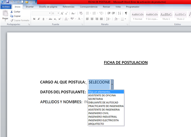Toggle strikethrough text formatting

(50, 19)
